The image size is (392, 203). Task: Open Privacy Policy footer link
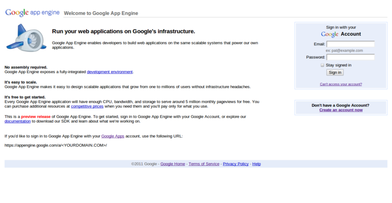(236, 164)
